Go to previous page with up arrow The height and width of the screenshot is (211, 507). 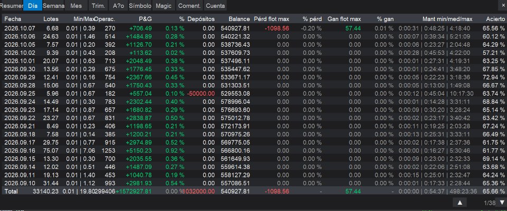(x=460, y=202)
